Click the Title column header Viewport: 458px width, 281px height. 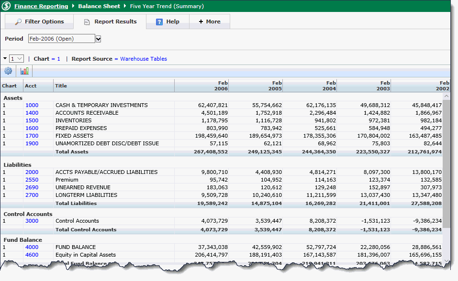coord(61,86)
